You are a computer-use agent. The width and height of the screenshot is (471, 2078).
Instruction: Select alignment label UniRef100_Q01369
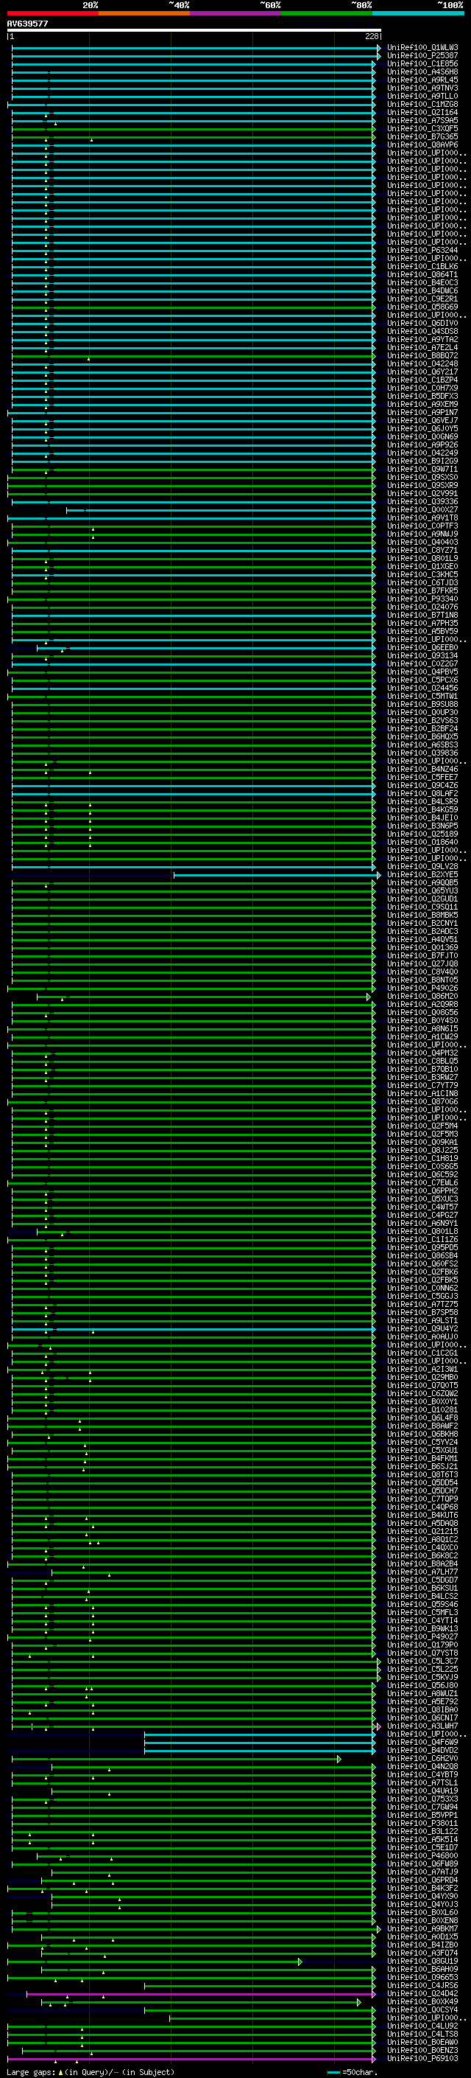[422, 947]
